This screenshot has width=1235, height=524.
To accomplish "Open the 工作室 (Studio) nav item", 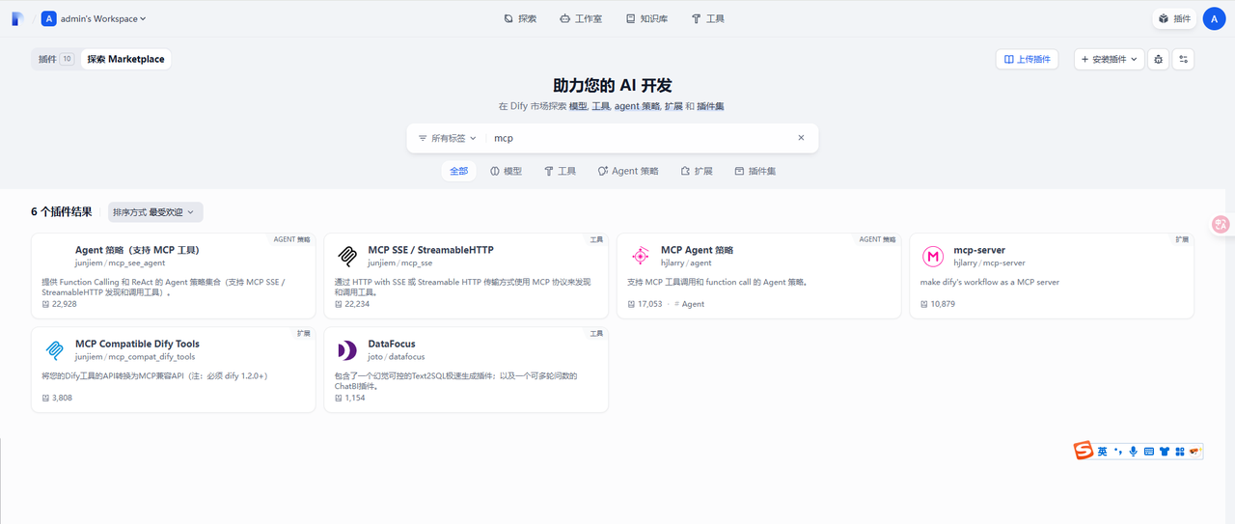I will tap(581, 18).
